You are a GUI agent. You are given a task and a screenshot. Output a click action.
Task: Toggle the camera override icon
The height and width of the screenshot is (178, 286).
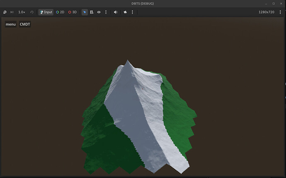(x=125, y=12)
